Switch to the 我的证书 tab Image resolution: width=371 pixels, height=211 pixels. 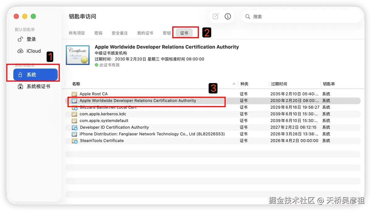pos(145,33)
